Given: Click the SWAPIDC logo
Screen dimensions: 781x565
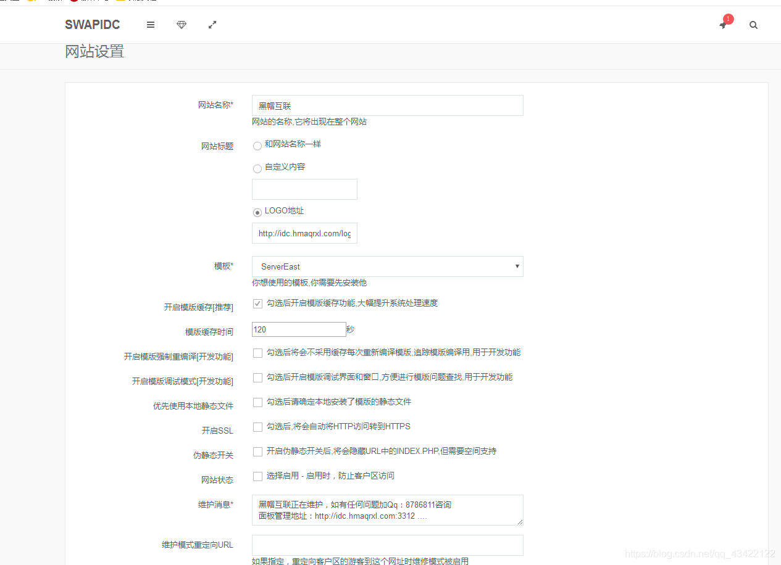Looking at the screenshot, I should [93, 25].
